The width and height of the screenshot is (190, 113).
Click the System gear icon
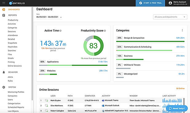point(4,87)
